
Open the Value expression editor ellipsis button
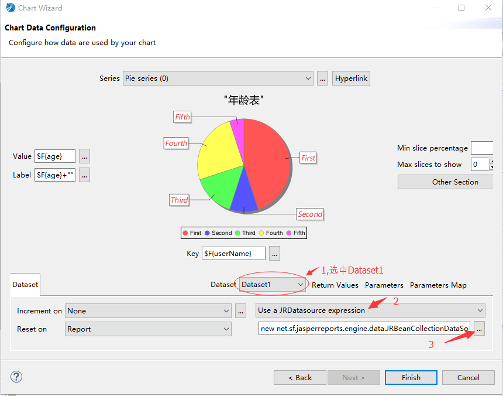pos(84,156)
